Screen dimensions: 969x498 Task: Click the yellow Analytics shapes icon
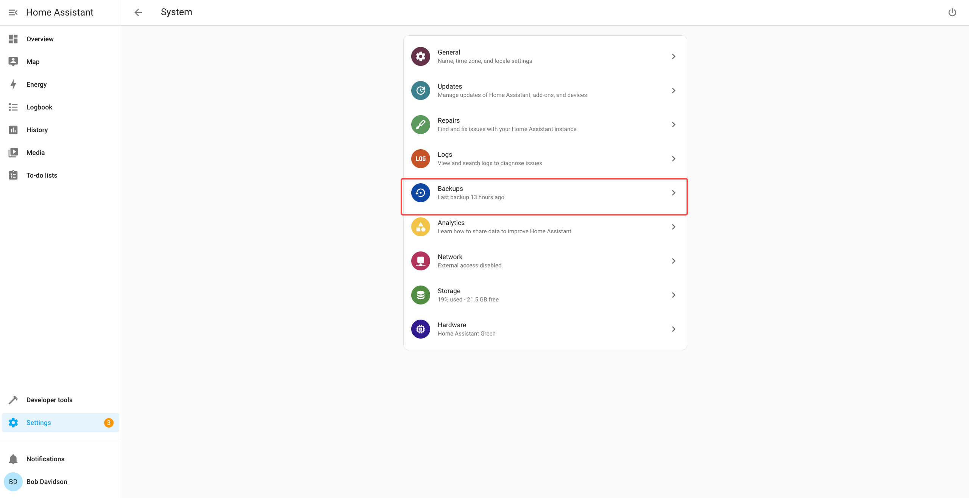point(421,227)
